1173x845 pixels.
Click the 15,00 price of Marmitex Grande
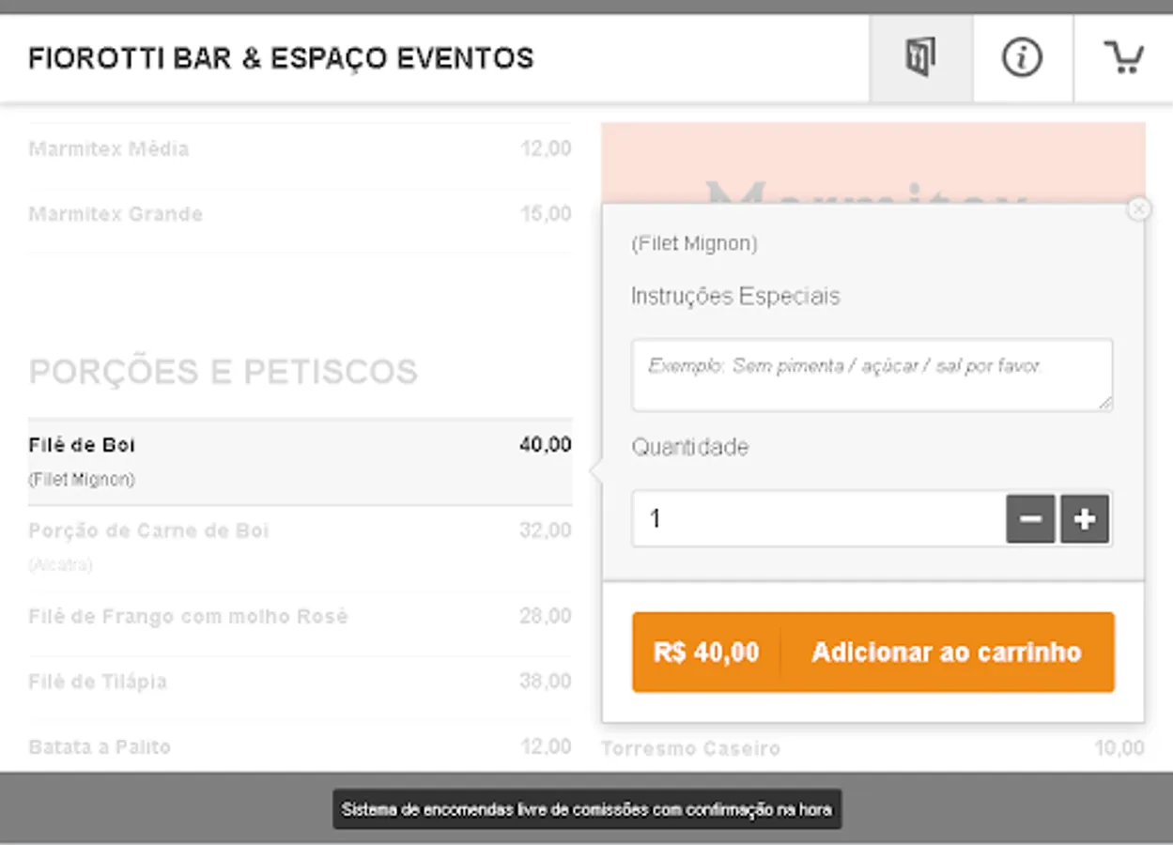tap(546, 214)
